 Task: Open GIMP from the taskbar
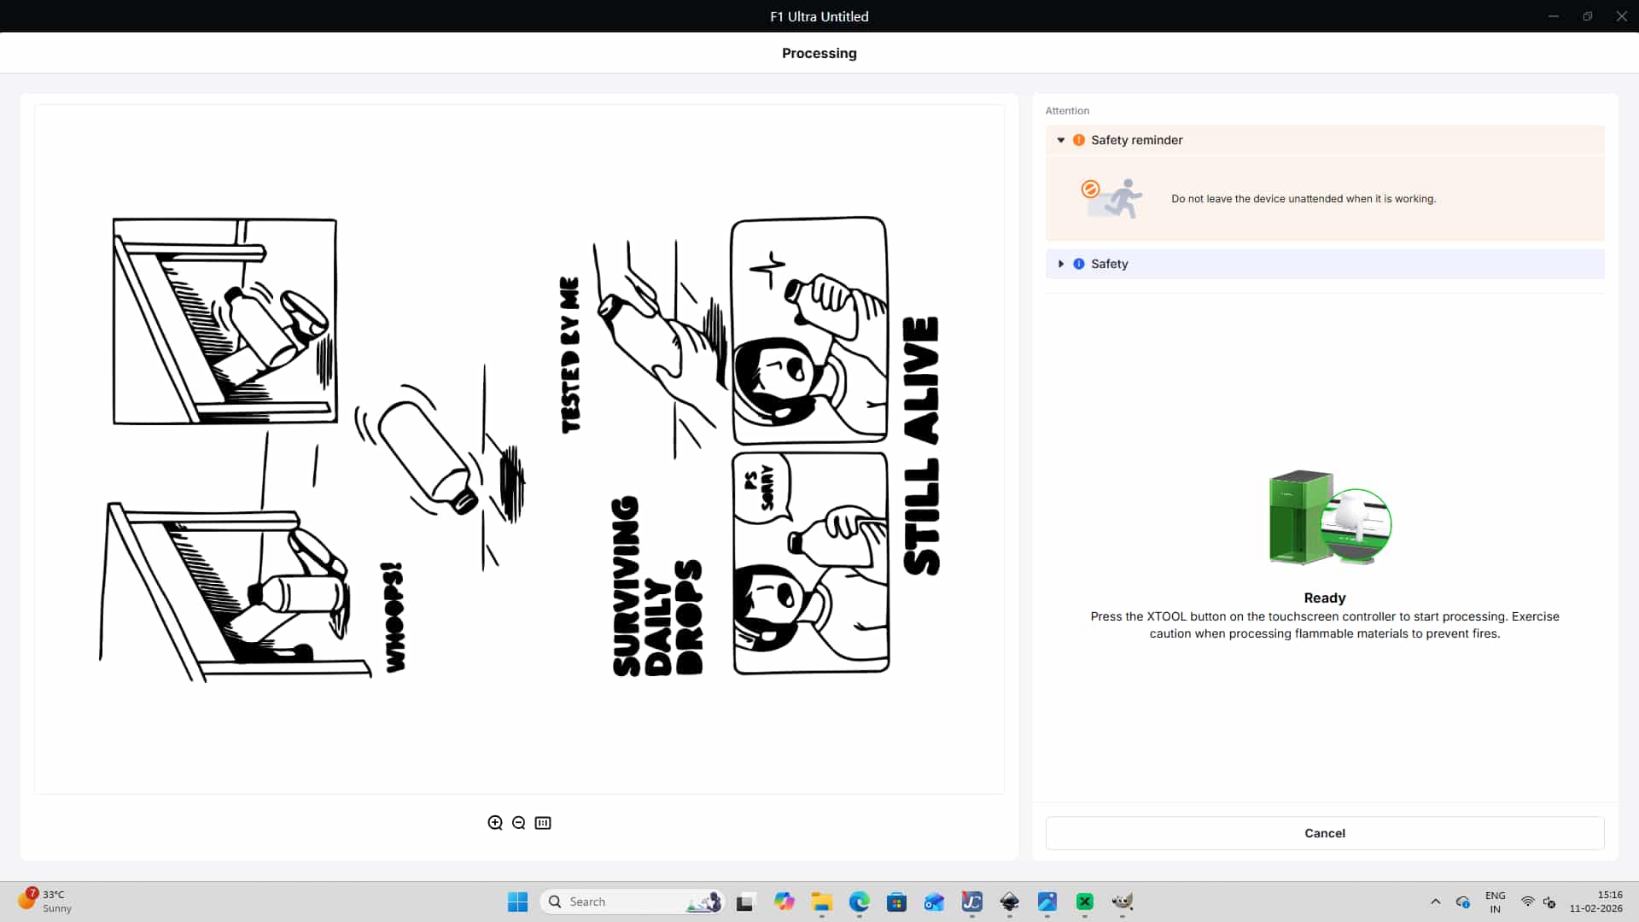tap(1123, 902)
